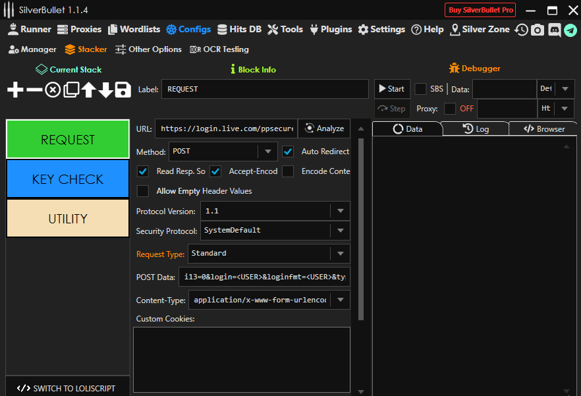Select the REQUEST block

tap(67, 140)
